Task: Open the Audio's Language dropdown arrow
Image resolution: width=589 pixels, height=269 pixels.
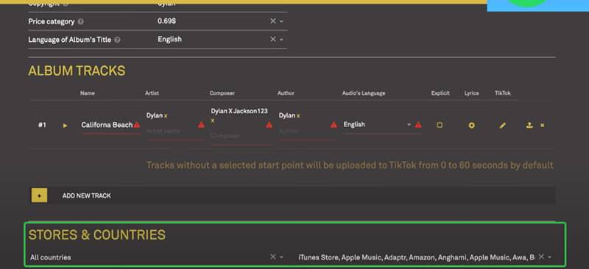Action: (409, 124)
